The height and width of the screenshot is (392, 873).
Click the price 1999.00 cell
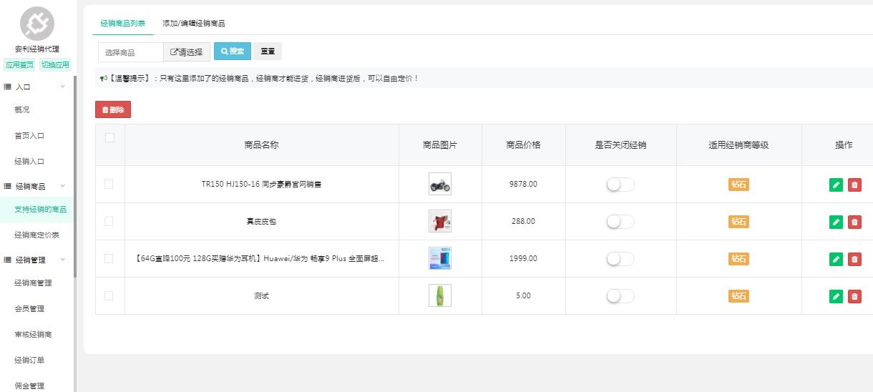pyautogui.click(x=523, y=259)
